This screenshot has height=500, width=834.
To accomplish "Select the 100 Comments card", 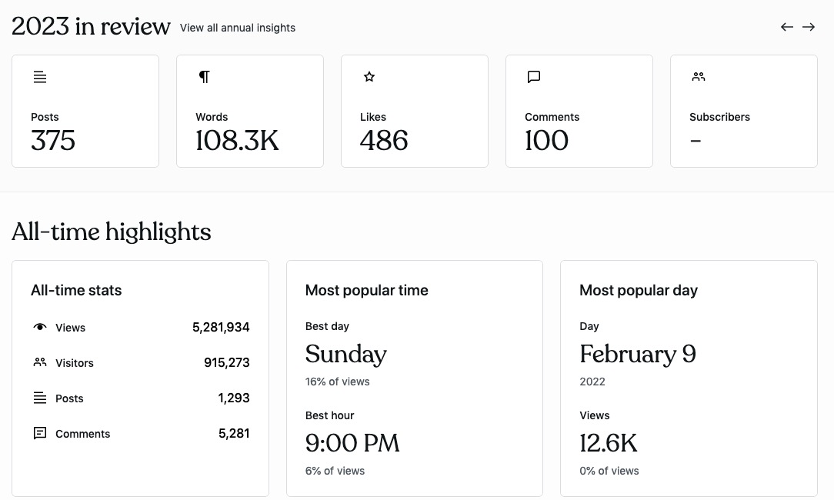I will coord(579,111).
